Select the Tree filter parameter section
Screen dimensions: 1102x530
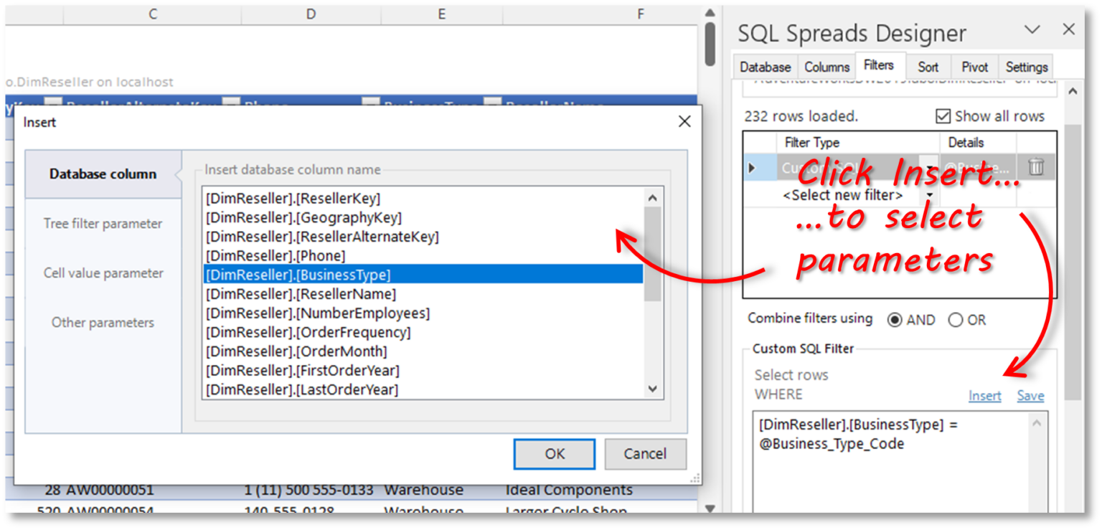click(103, 224)
